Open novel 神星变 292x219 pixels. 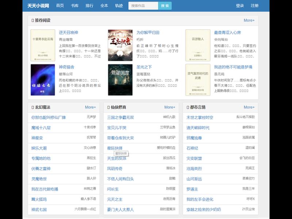37,138
